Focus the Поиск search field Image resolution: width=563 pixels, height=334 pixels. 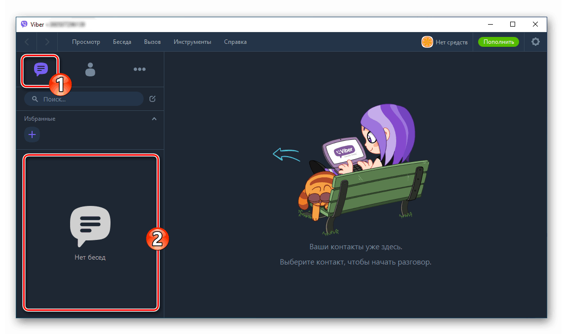(x=84, y=99)
